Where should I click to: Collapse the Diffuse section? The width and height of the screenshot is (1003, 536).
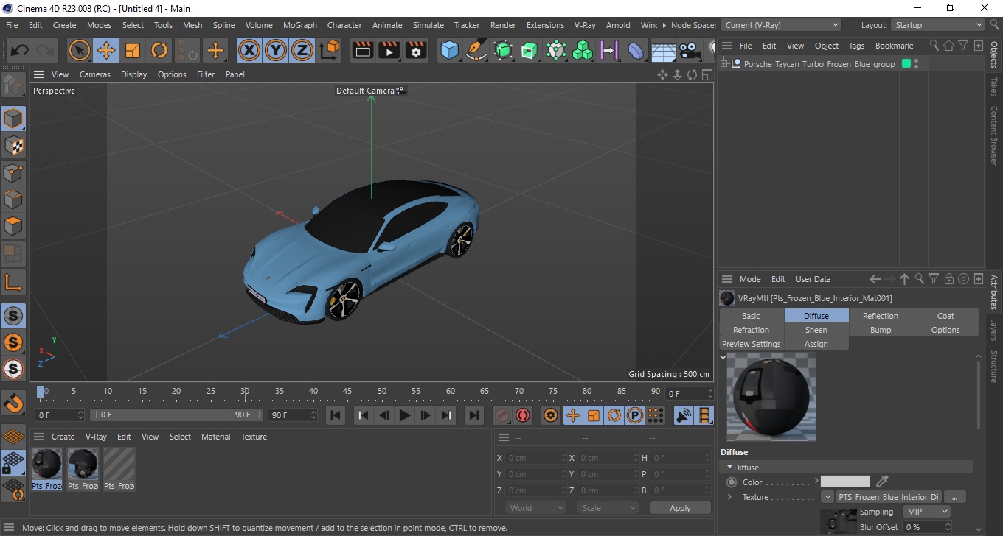pos(730,468)
